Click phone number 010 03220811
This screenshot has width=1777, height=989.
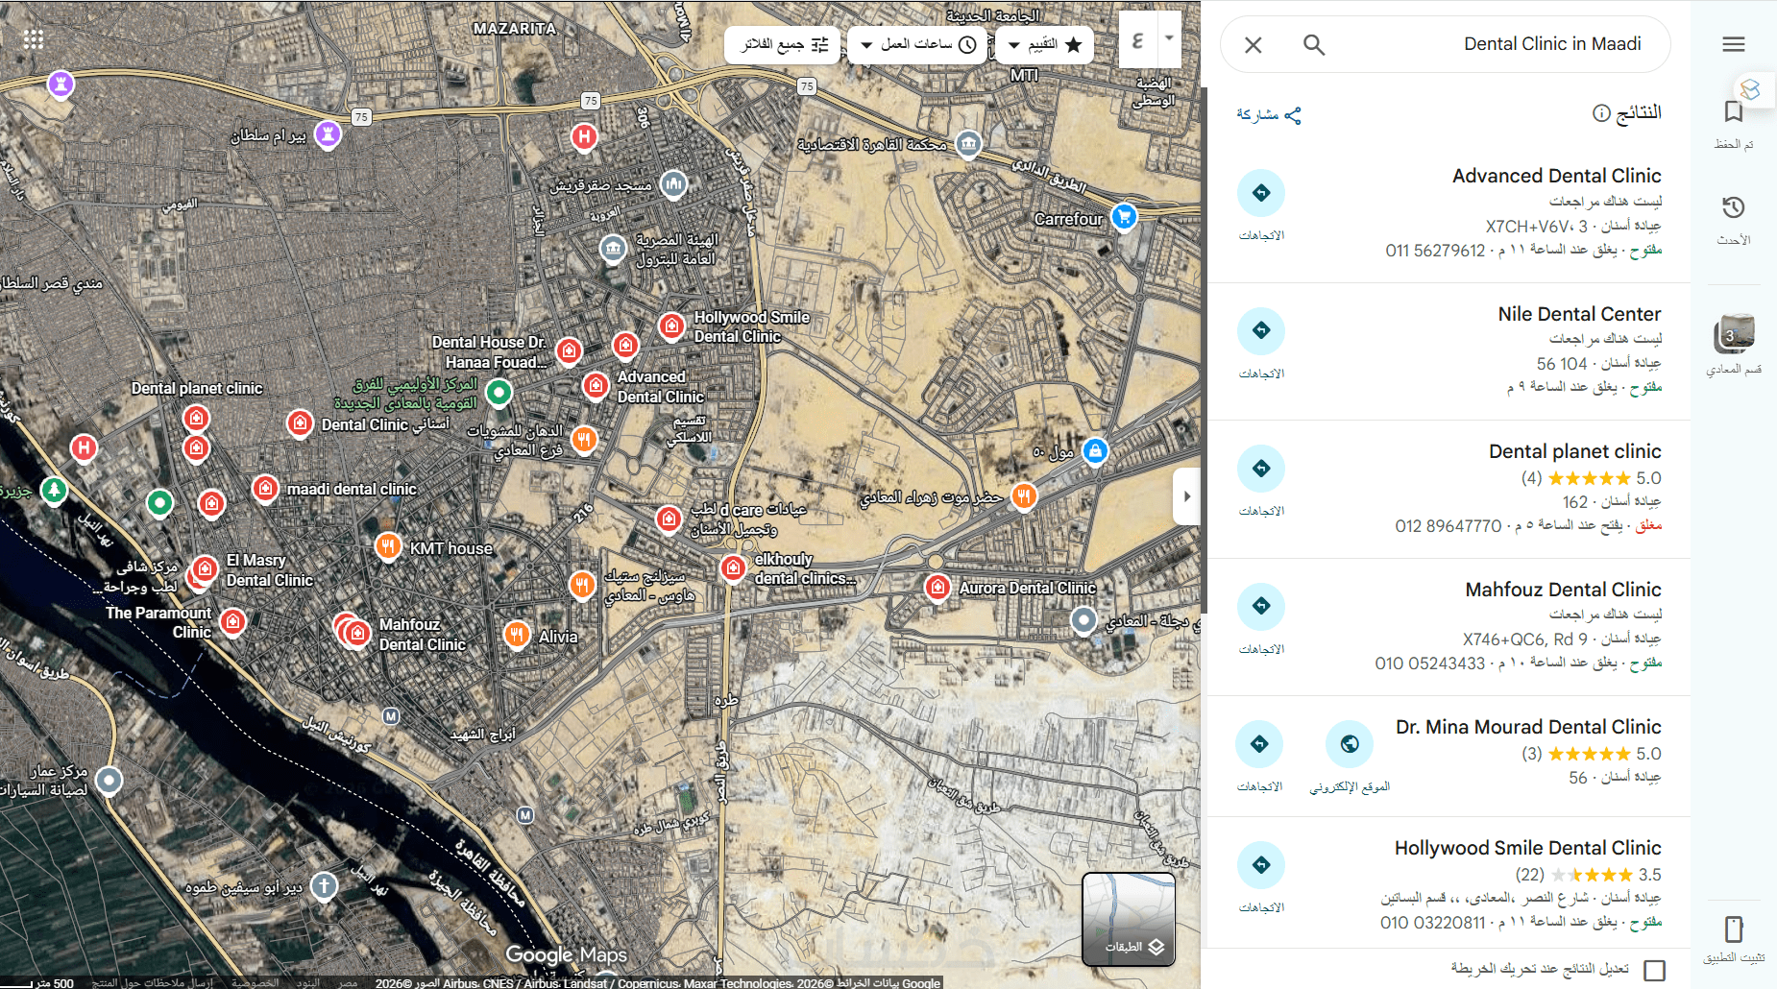pyautogui.click(x=1433, y=923)
